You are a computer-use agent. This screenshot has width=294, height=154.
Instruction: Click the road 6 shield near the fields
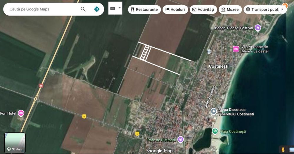pos(84,117)
